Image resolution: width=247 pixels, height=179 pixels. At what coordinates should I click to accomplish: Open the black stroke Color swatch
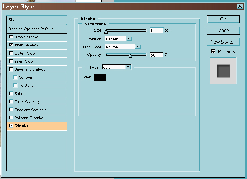(100, 77)
